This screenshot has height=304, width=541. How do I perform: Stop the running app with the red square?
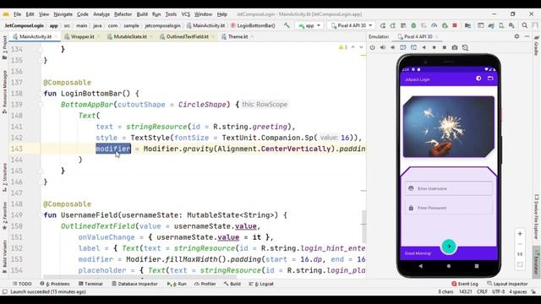[x=455, y=25]
